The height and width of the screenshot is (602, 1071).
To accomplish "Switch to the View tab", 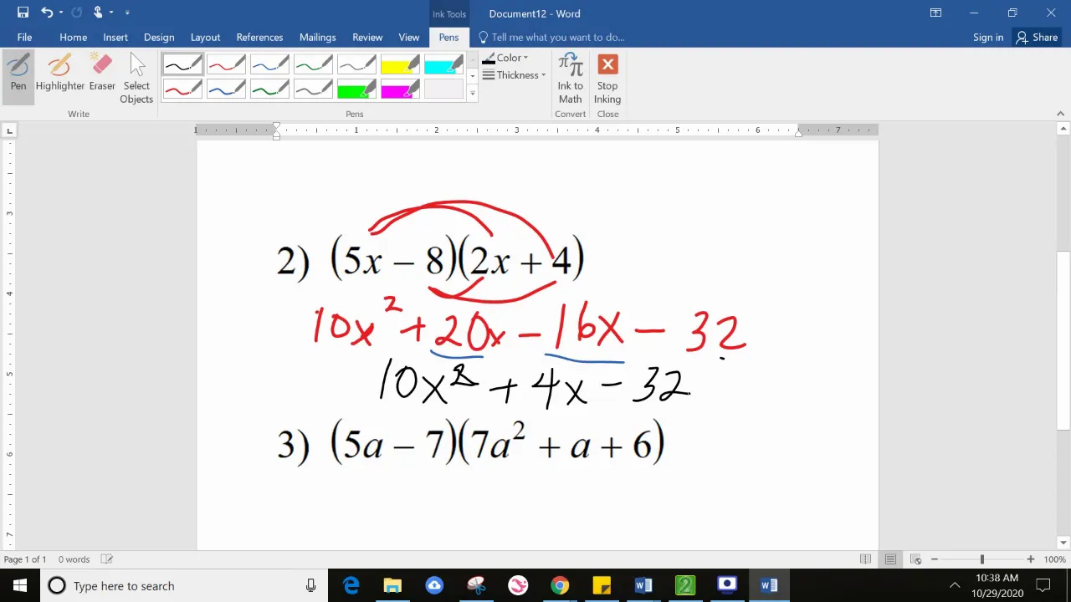I will (409, 37).
